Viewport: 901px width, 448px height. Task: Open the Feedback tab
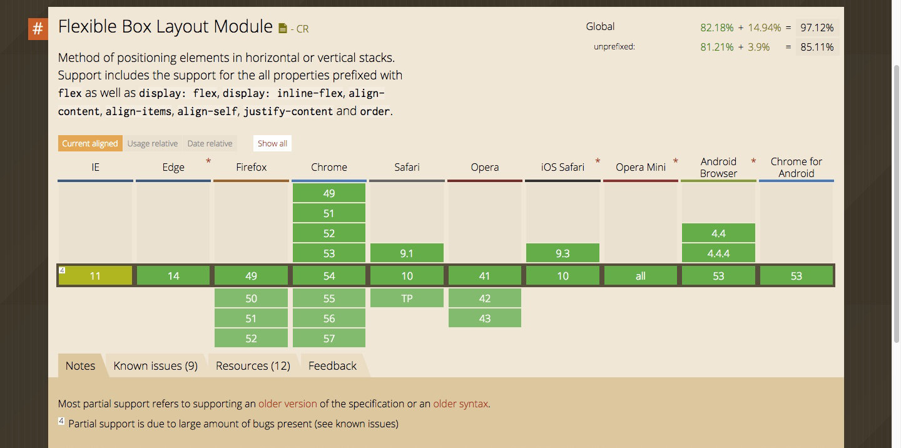332,365
